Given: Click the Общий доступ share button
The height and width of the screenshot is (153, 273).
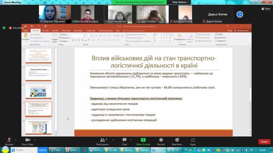Looking at the screenshot, I should [x=241, y=31].
